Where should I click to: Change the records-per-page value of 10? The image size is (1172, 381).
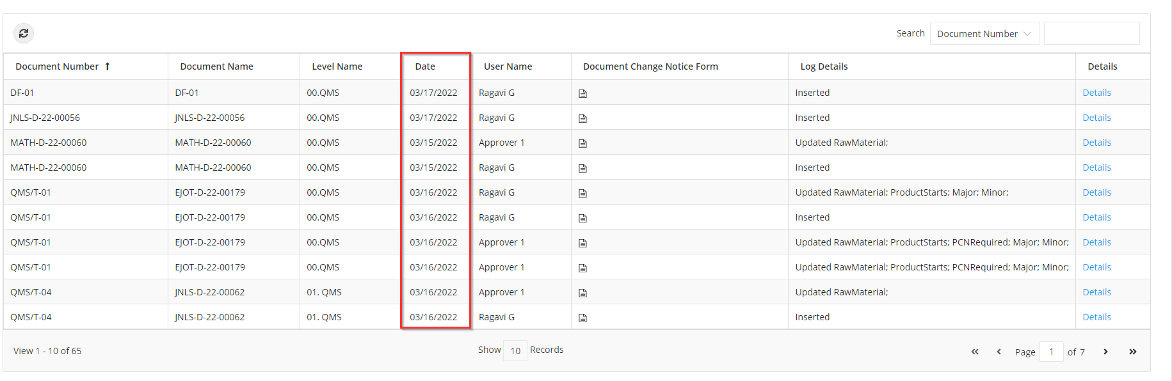pos(515,350)
